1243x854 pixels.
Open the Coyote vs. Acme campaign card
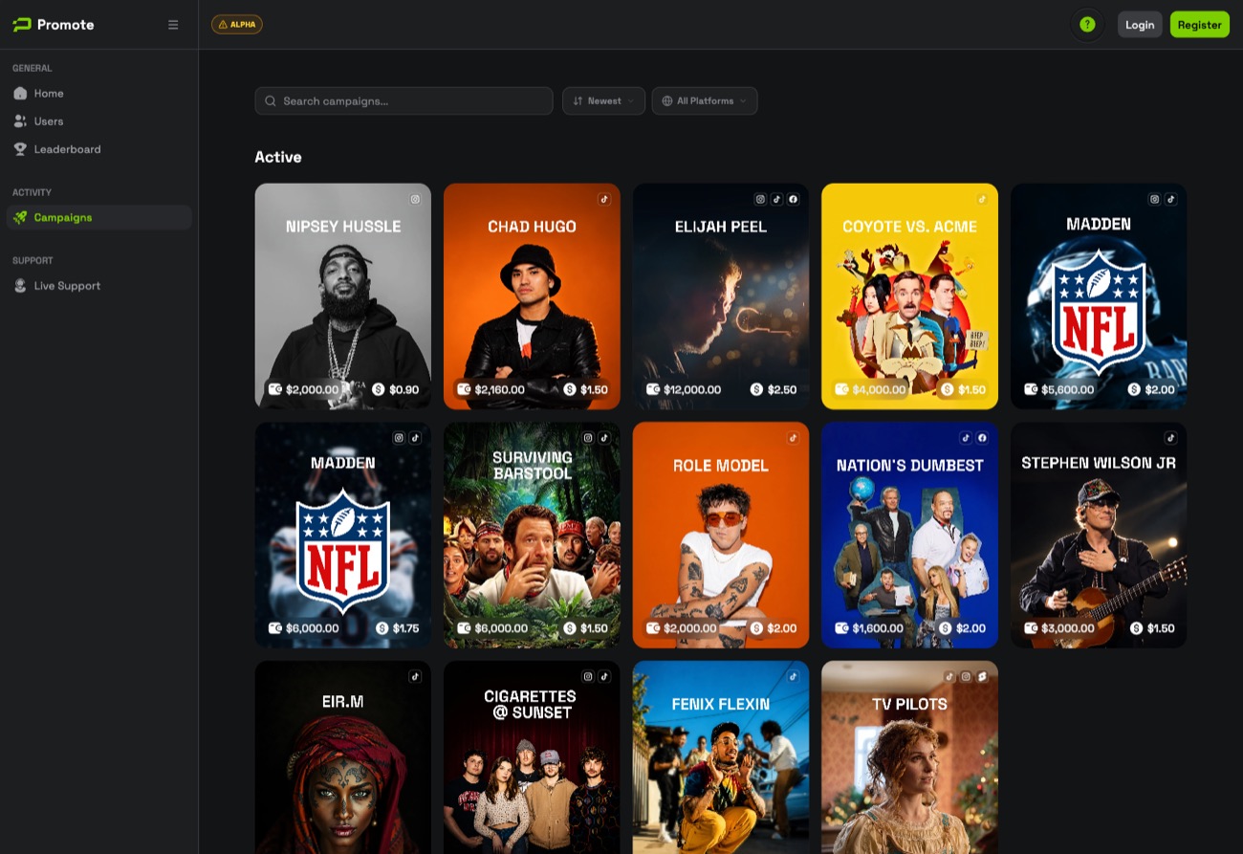[x=909, y=296]
